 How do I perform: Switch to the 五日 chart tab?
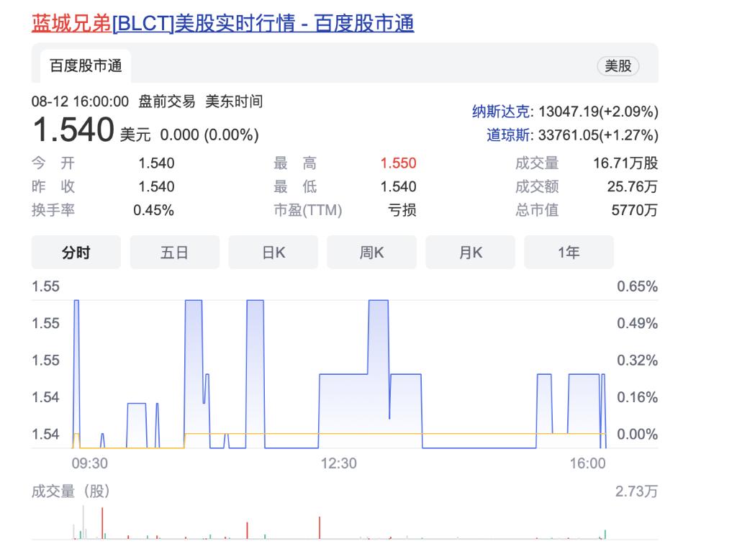click(174, 253)
